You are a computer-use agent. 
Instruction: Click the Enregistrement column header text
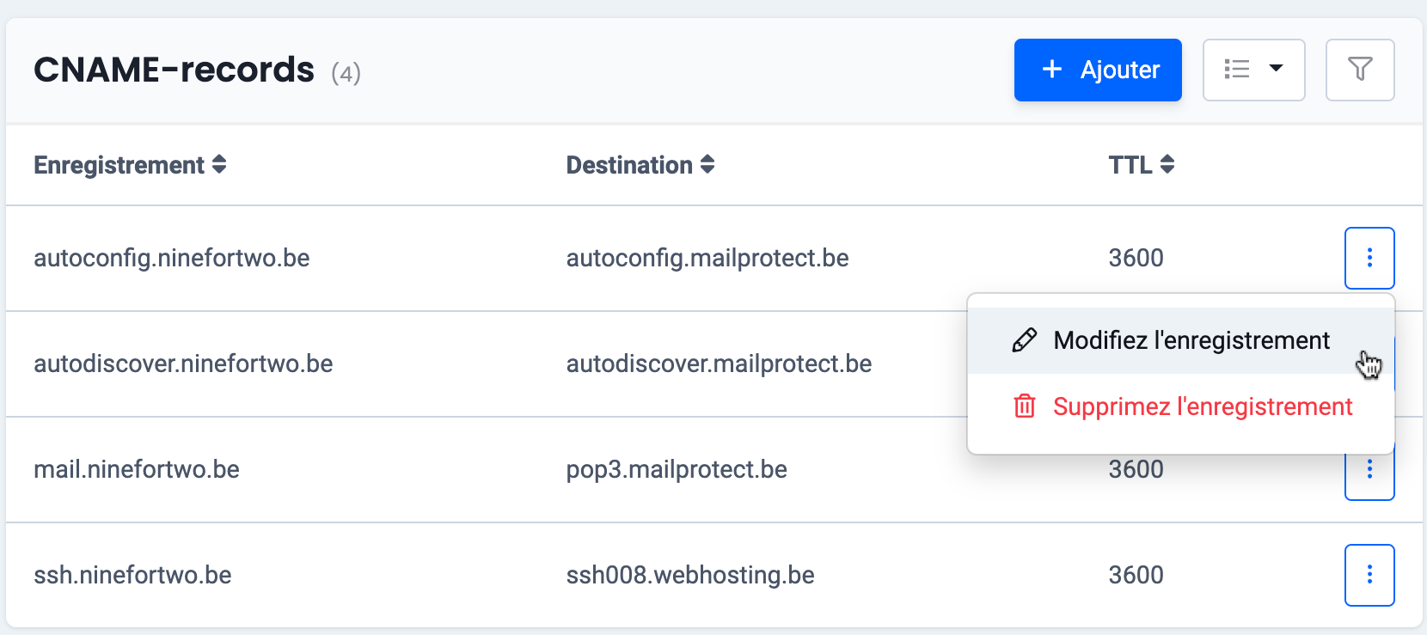pos(119,165)
